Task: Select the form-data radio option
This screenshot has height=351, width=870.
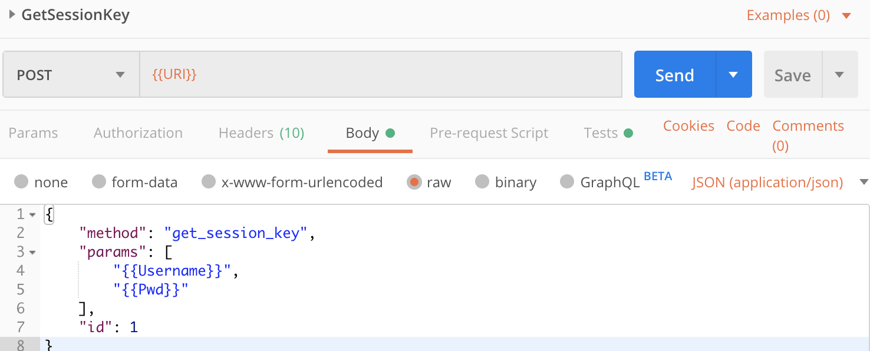Action: click(x=99, y=182)
